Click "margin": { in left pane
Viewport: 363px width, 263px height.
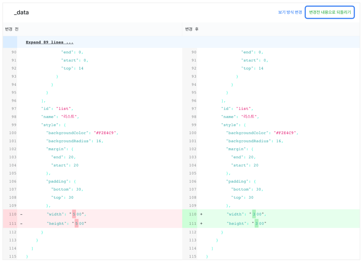[60, 149]
